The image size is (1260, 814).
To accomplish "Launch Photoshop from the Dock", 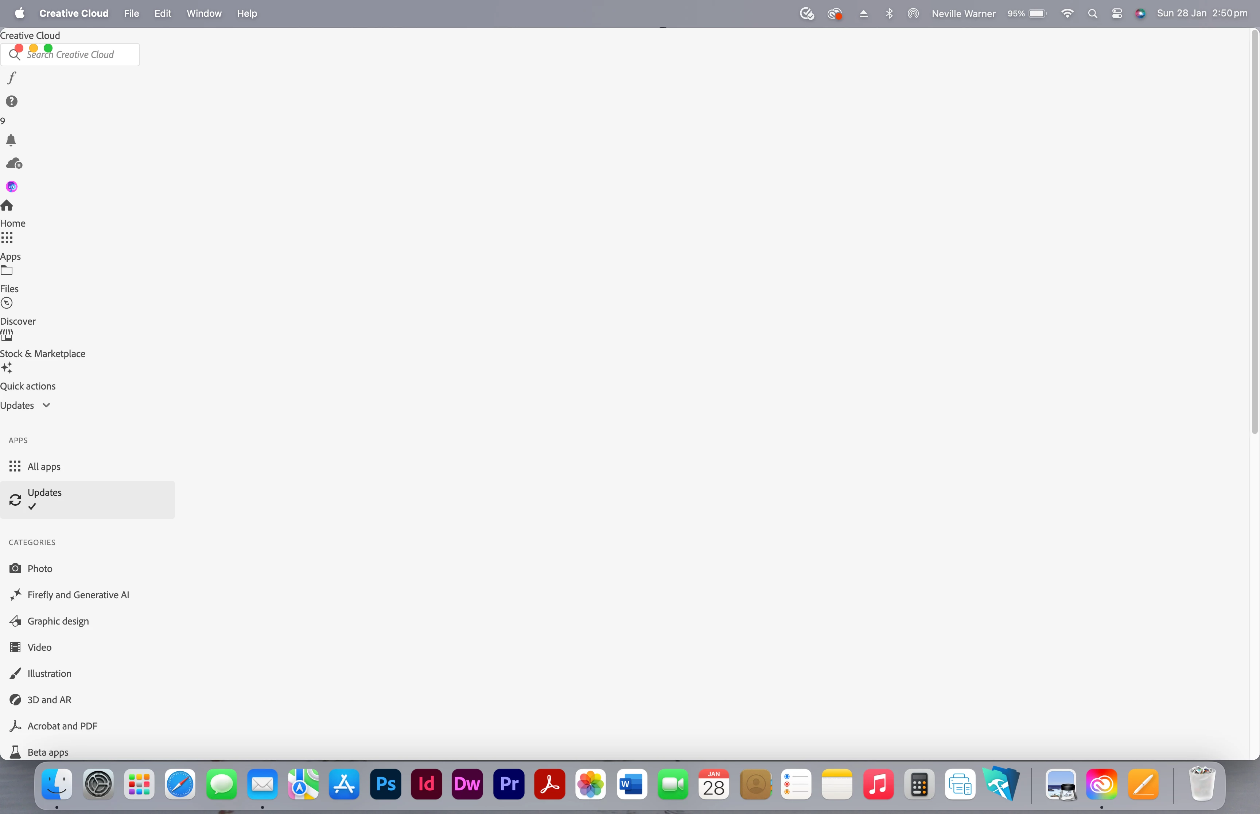I will tap(385, 784).
